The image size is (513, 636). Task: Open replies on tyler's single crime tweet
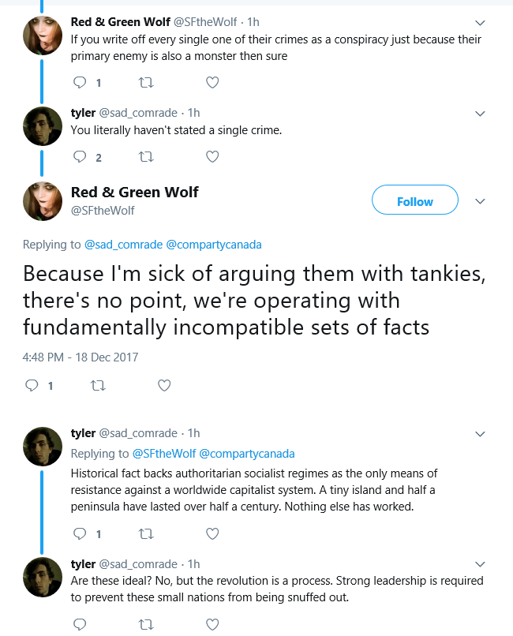pos(80,157)
